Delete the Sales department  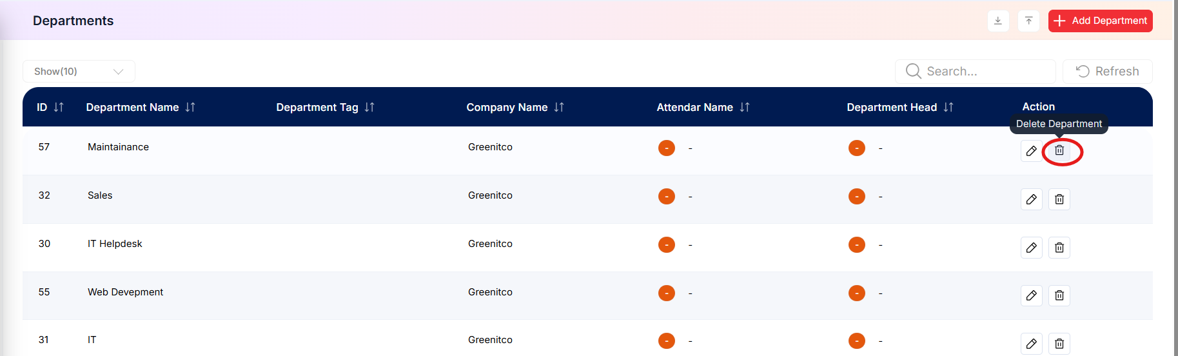1059,199
